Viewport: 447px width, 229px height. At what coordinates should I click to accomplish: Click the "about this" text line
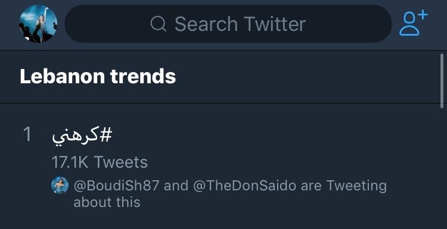(x=107, y=202)
